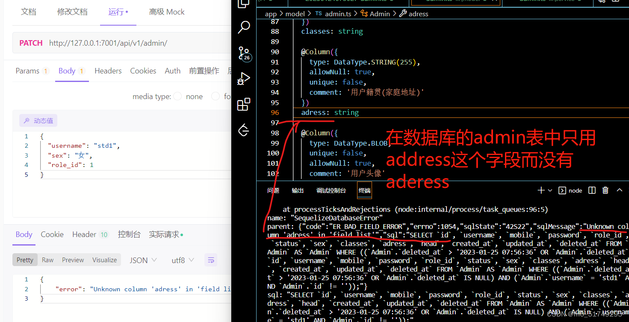Split the terminal panel
This screenshot has height=322, width=629.
(x=591, y=190)
